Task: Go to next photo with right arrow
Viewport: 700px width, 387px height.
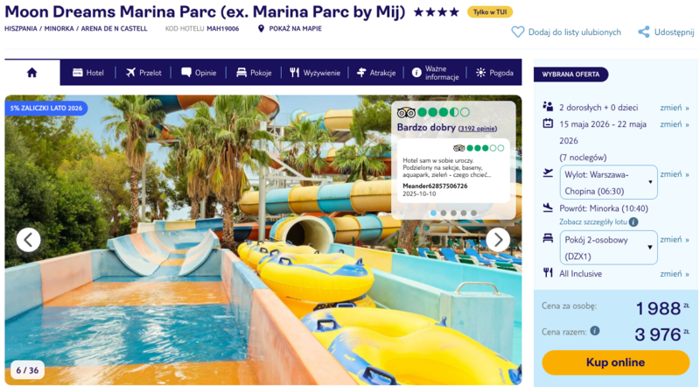Action: (x=498, y=240)
